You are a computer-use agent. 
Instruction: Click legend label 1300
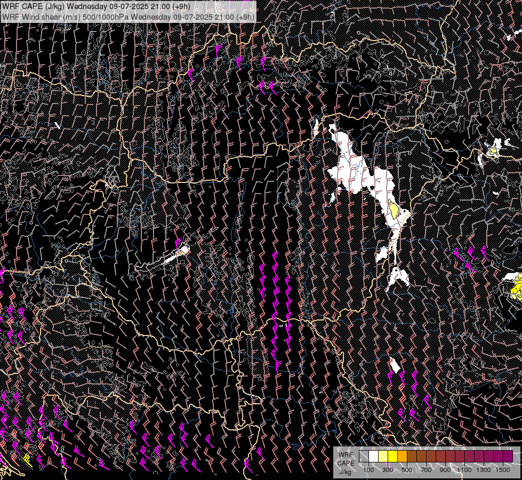484,470
